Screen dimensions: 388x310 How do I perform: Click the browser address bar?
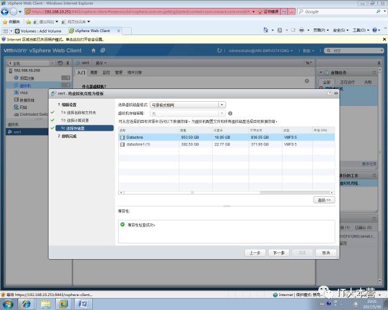point(140,12)
